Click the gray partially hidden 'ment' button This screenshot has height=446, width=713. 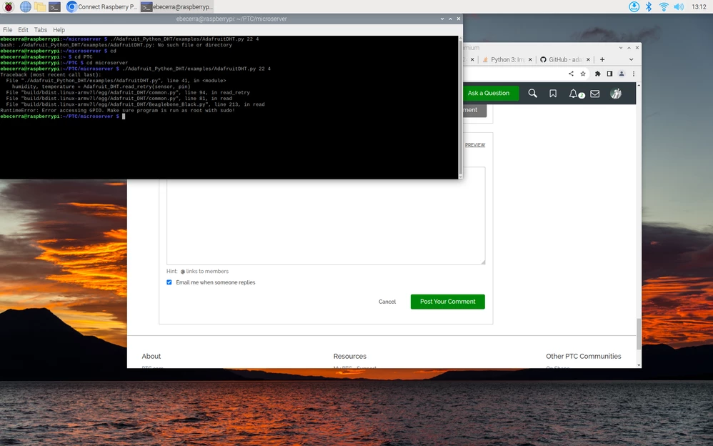coord(474,110)
